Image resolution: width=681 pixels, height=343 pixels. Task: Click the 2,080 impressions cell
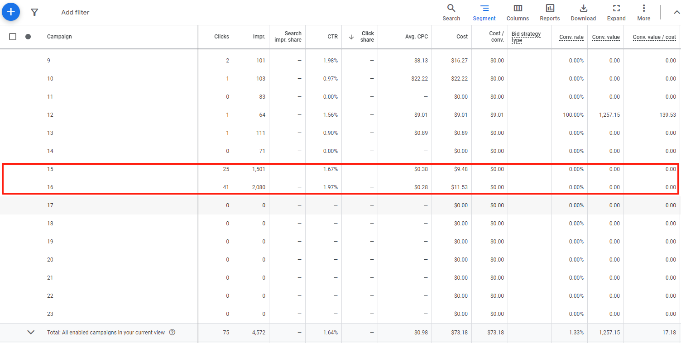click(259, 187)
